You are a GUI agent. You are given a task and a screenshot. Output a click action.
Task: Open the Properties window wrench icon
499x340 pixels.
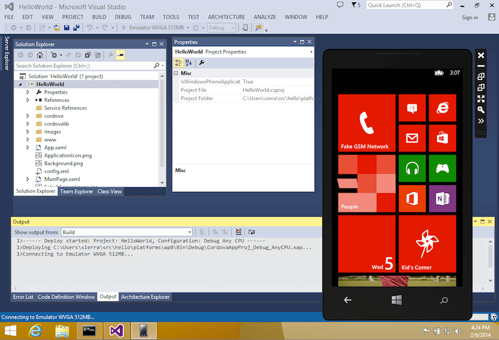coord(201,63)
